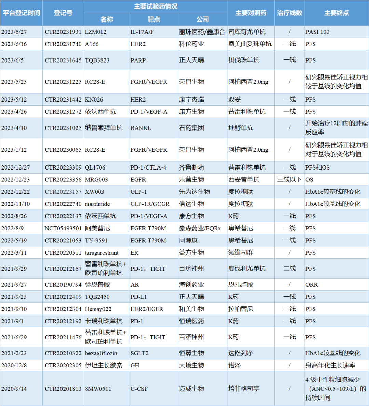Click the PFS和OS endpoint cell
The width and height of the screenshot is (369, 406).
[x=317, y=167]
